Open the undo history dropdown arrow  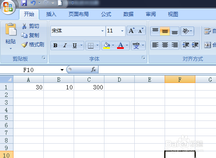(39, 3)
